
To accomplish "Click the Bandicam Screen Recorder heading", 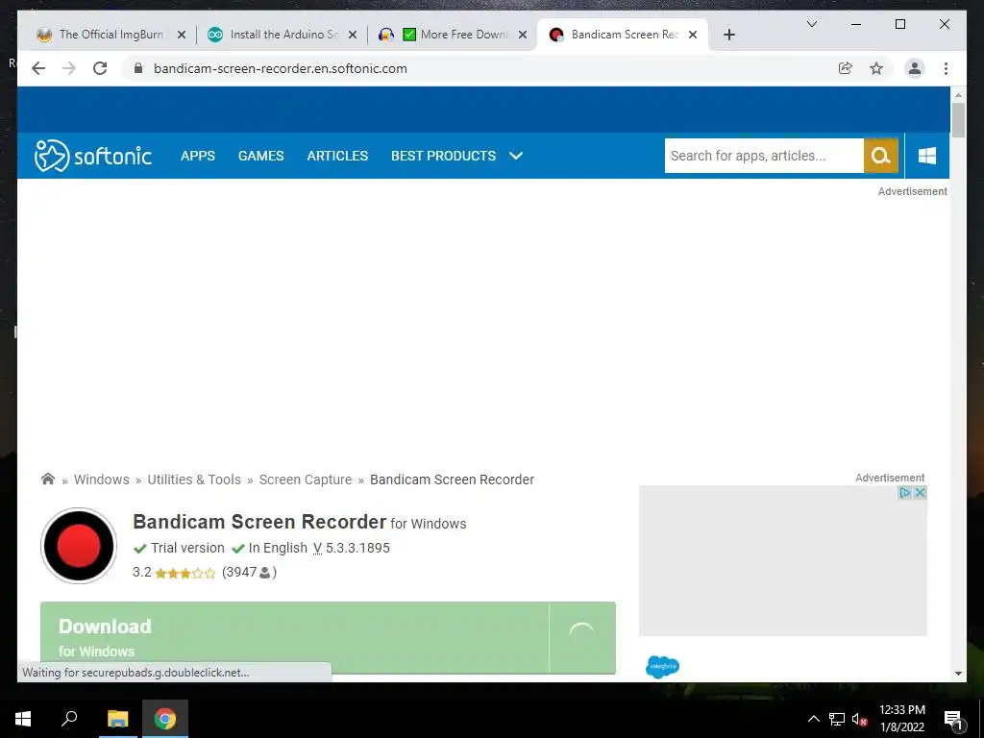I will pyautogui.click(x=259, y=522).
